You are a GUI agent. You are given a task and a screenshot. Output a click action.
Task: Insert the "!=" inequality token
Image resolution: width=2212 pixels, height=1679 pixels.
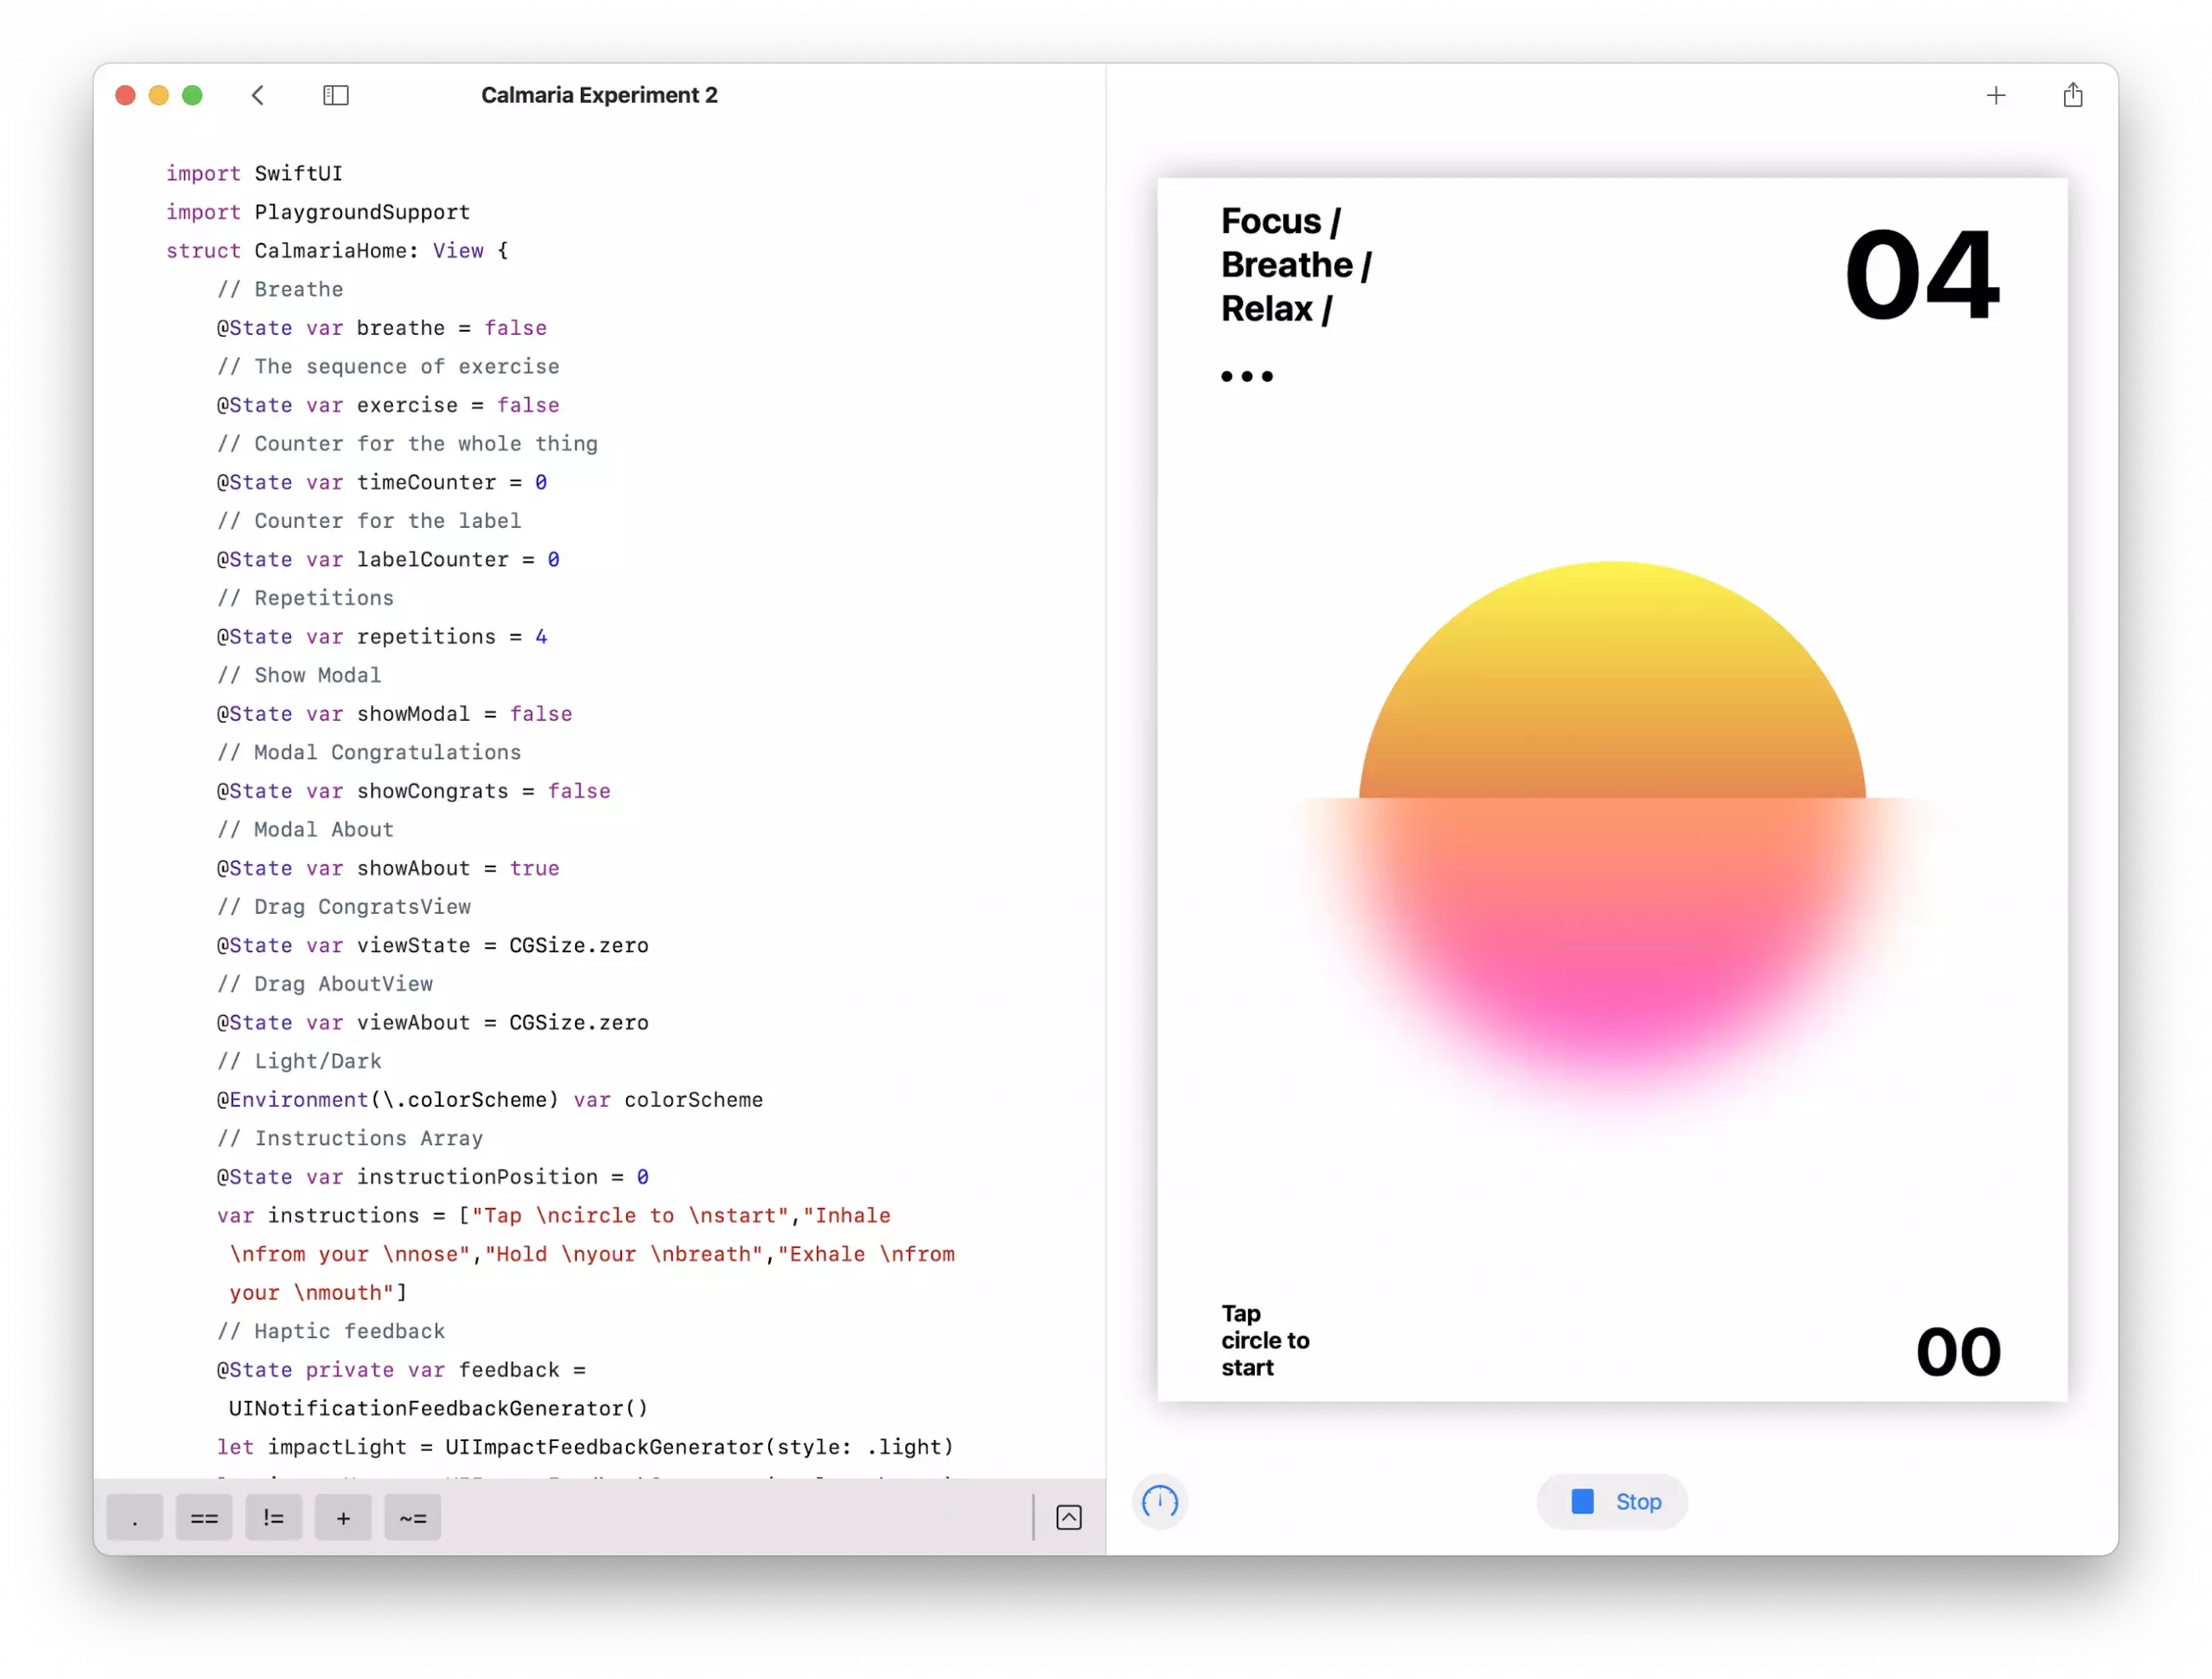click(273, 1517)
